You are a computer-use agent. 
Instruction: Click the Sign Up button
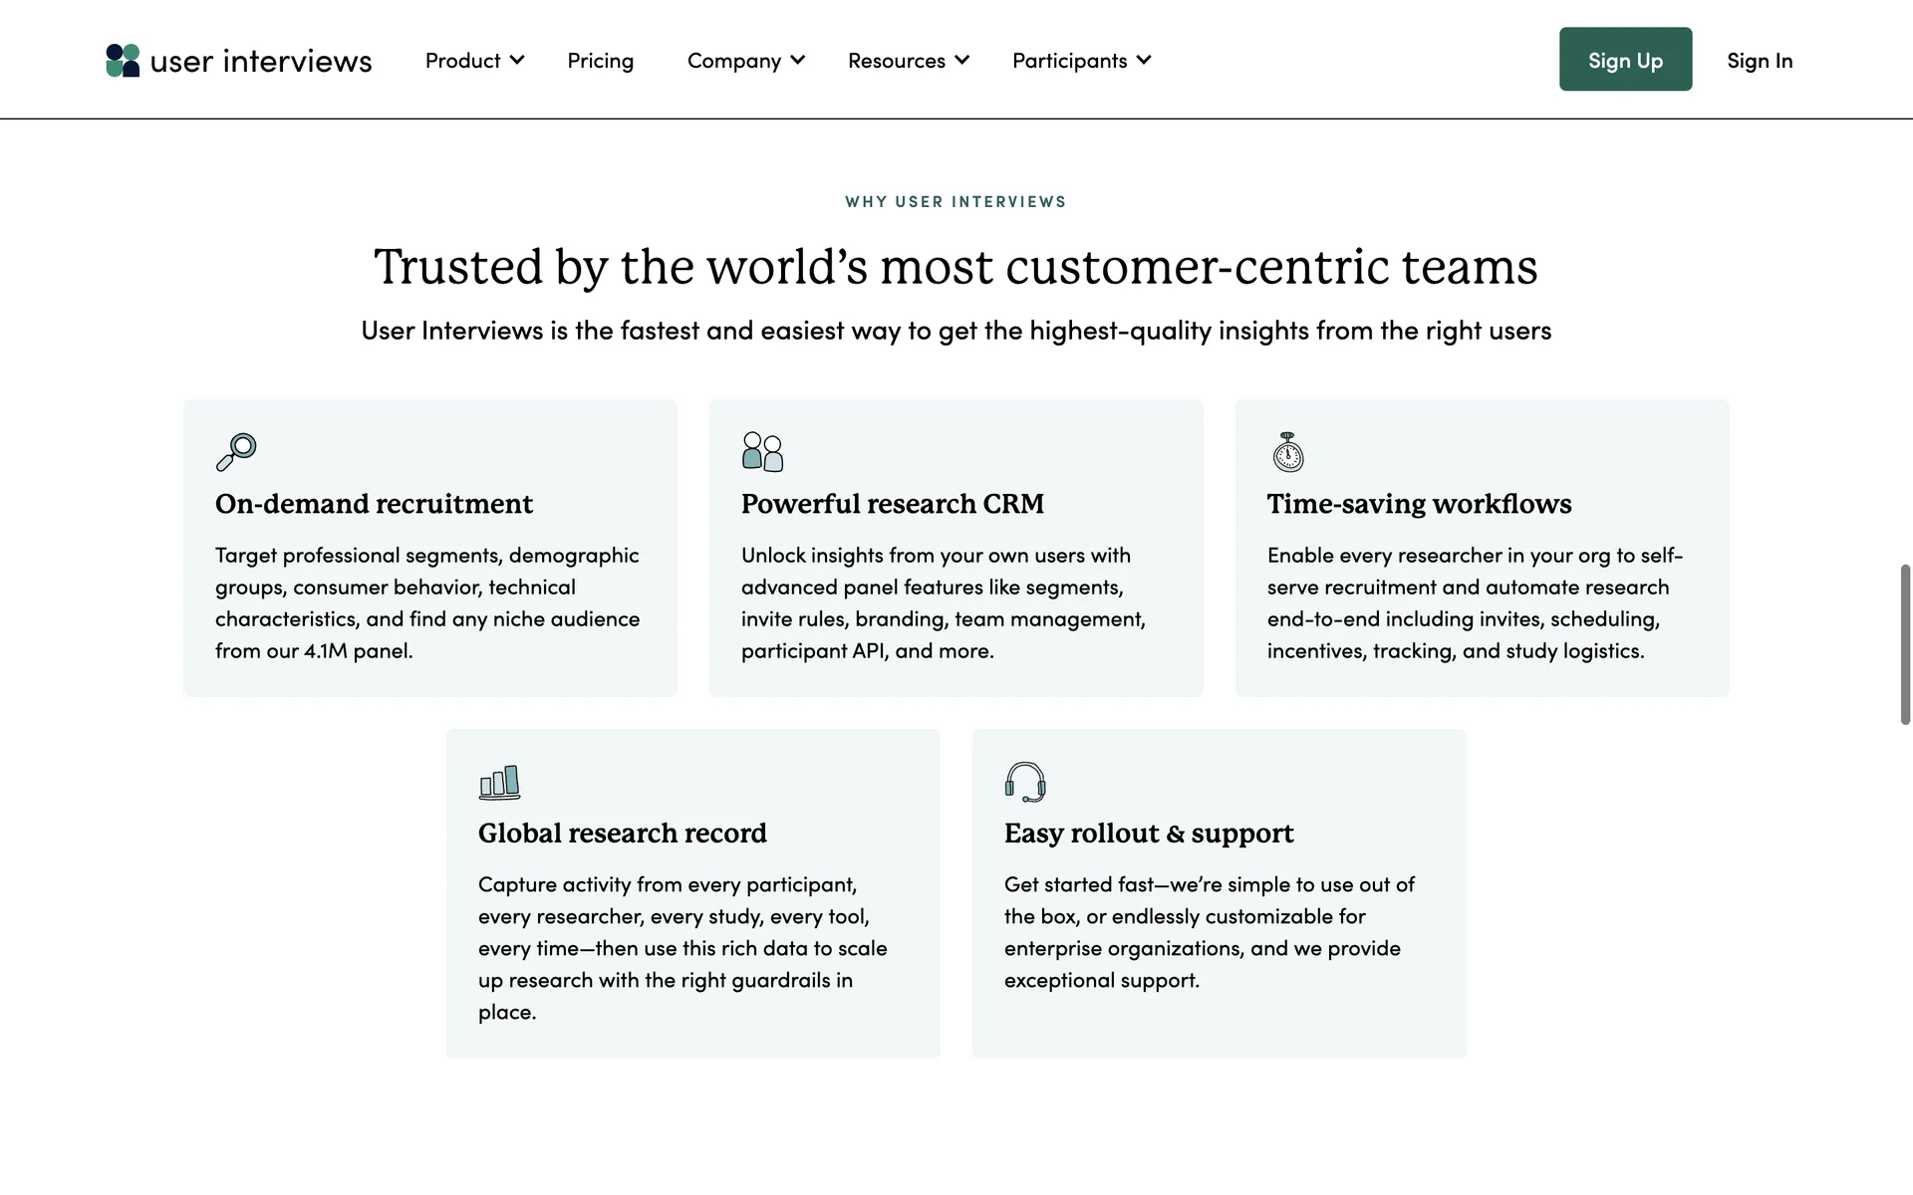coord(1625,60)
